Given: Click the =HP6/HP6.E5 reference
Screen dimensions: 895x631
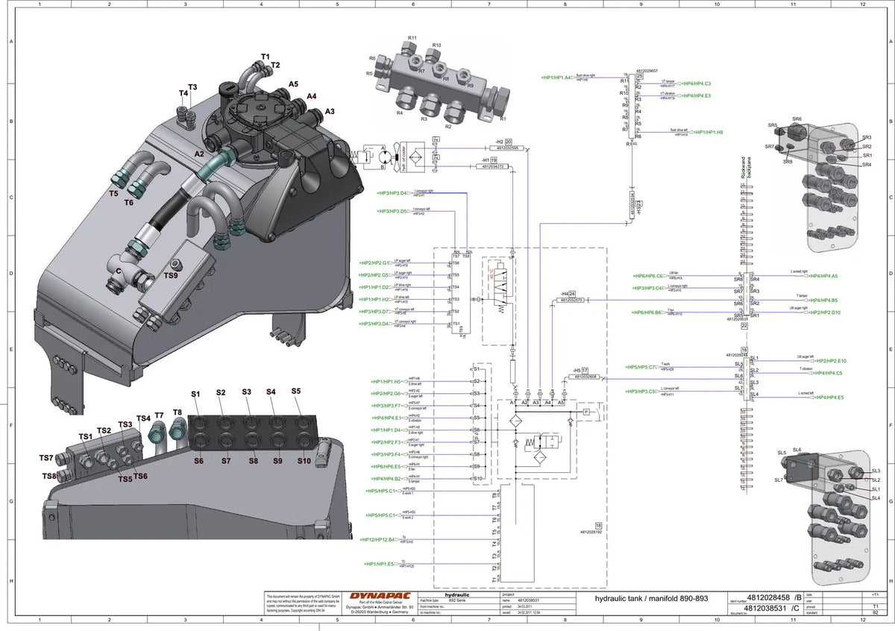Looking at the screenshot, I should coord(386,466).
